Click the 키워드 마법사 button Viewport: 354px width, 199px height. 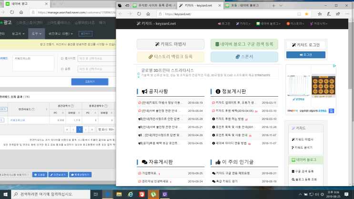tap(171, 44)
